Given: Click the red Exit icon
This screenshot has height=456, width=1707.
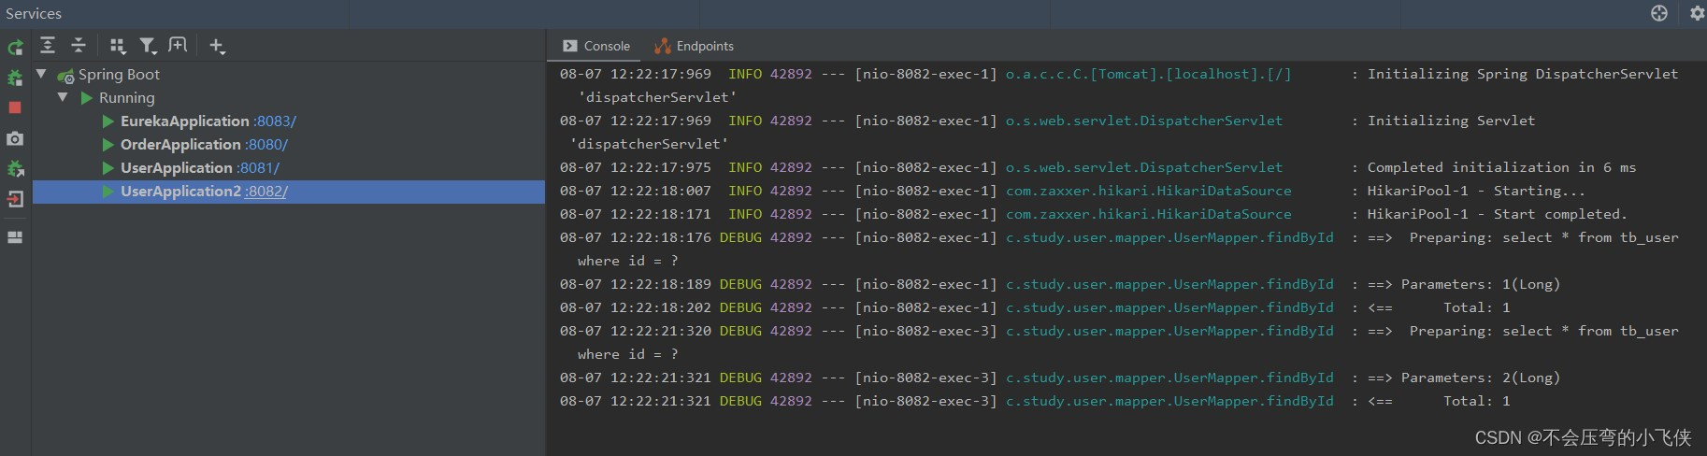Looking at the screenshot, I should click(15, 198).
